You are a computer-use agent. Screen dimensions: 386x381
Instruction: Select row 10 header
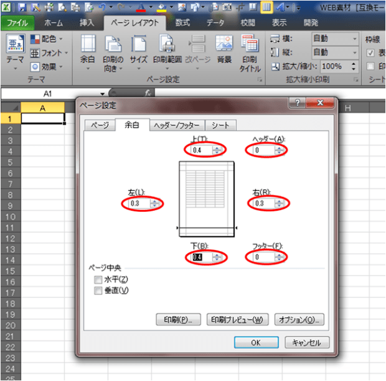click(x=11, y=217)
